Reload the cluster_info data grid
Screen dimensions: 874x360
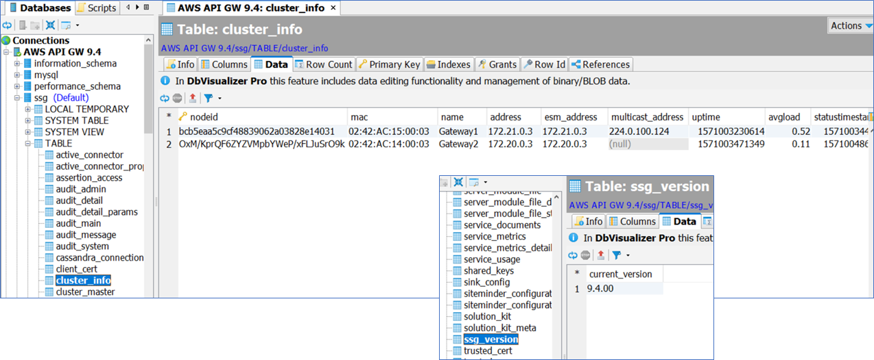pyautogui.click(x=165, y=99)
